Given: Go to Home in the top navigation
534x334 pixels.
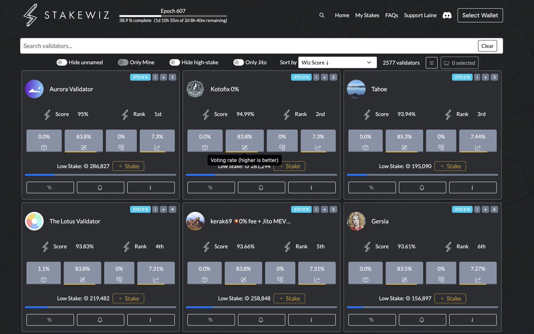Looking at the screenshot, I should pos(342,15).
